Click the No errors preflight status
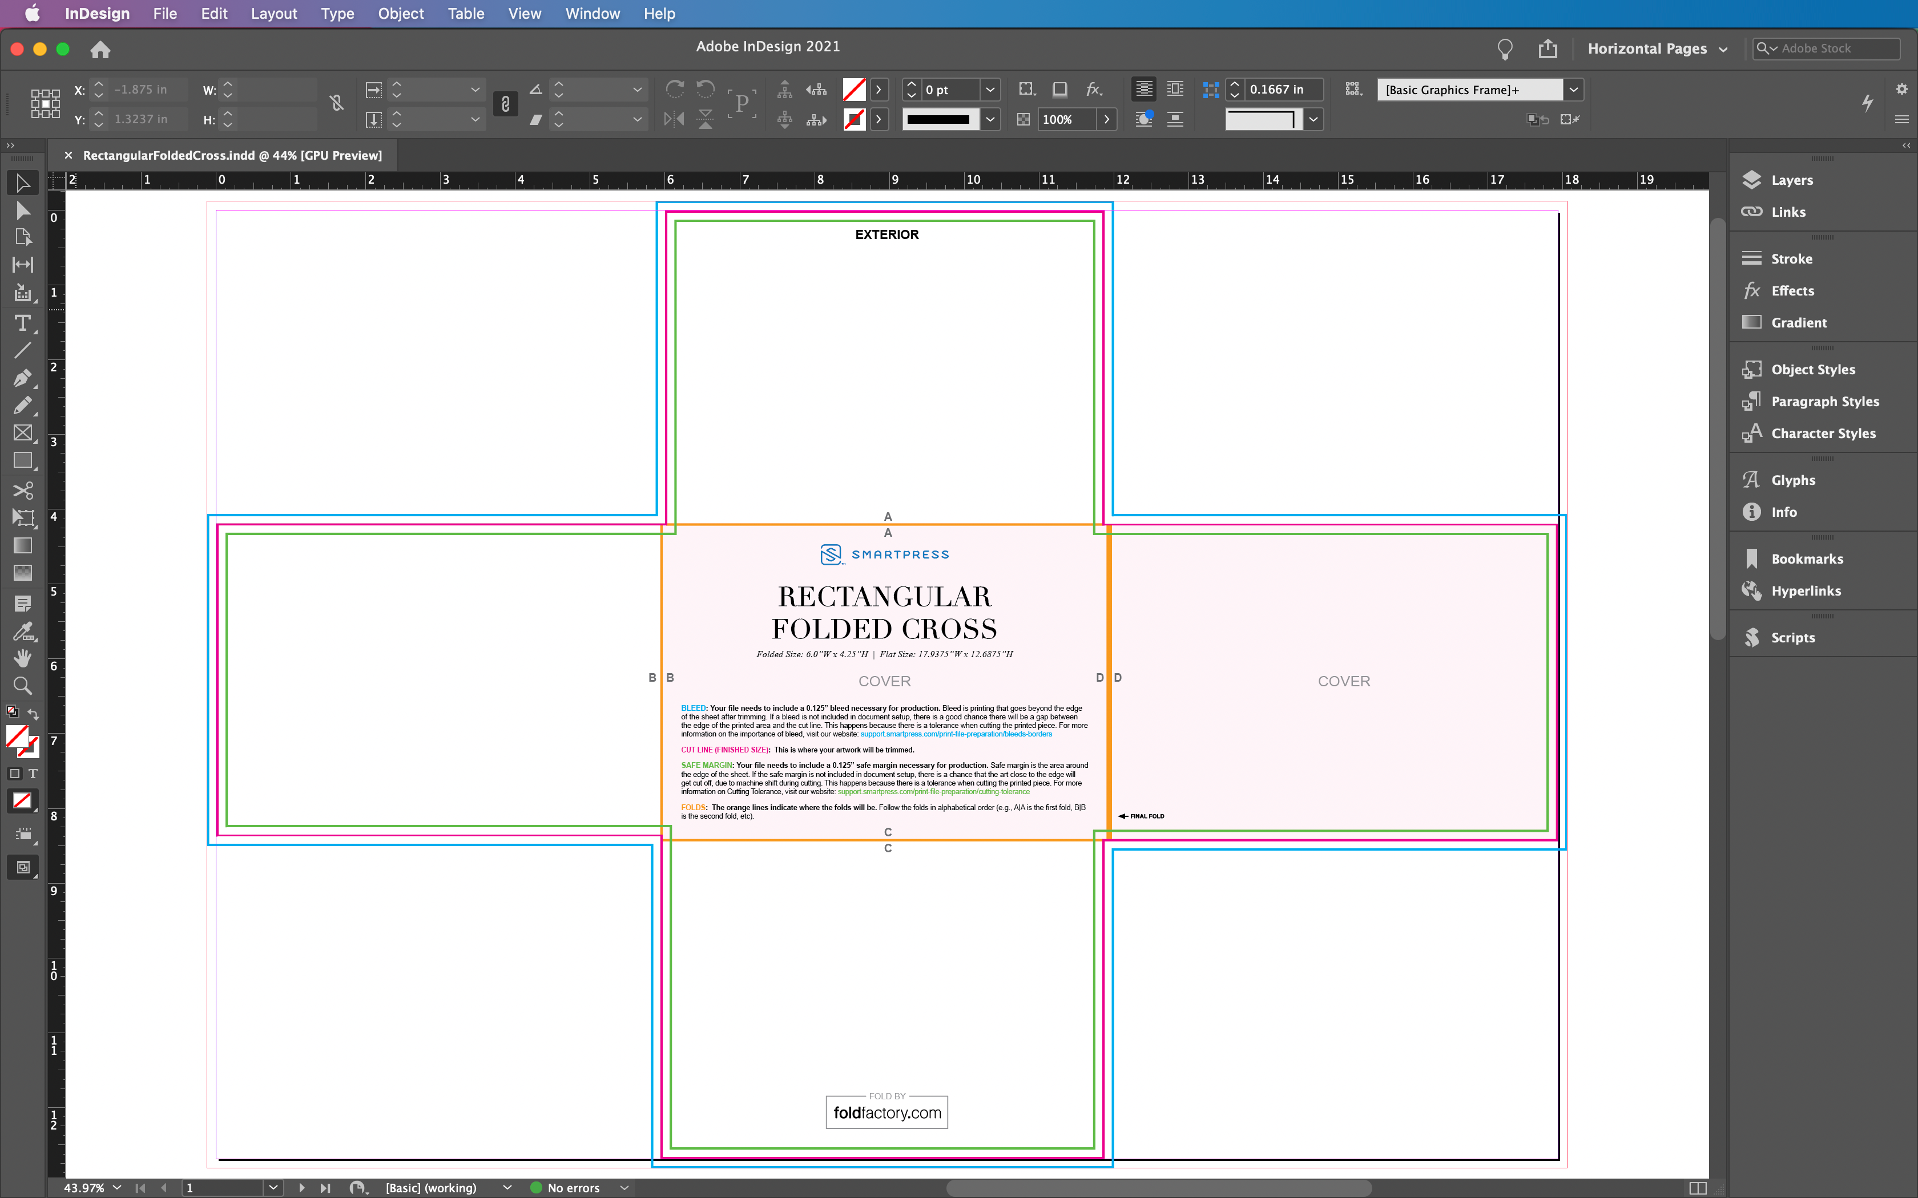 pyautogui.click(x=572, y=1188)
